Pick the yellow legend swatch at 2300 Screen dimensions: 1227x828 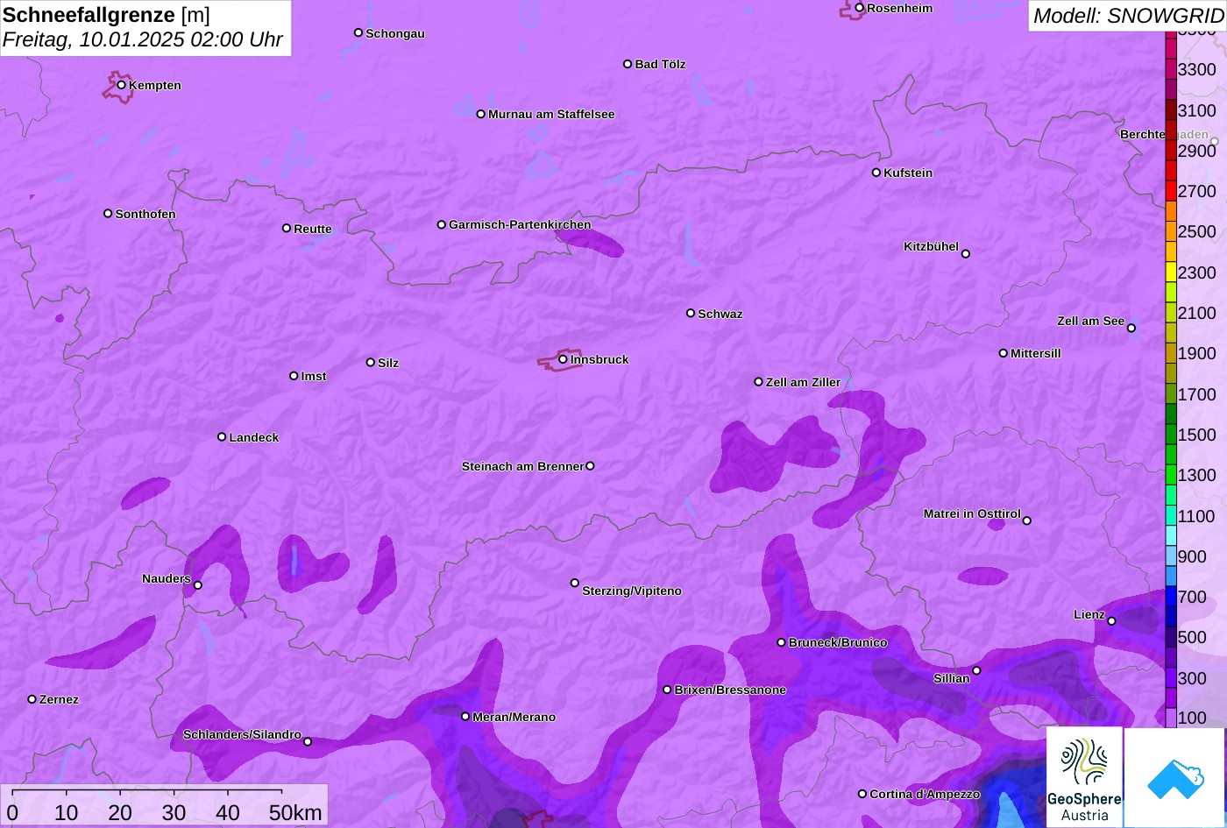click(1171, 272)
